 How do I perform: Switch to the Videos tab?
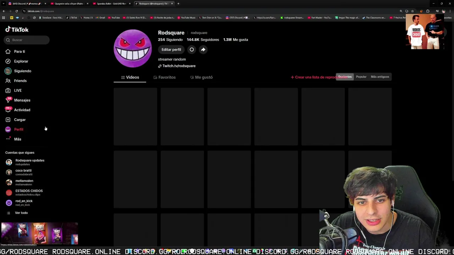pyautogui.click(x=130, y=77)
